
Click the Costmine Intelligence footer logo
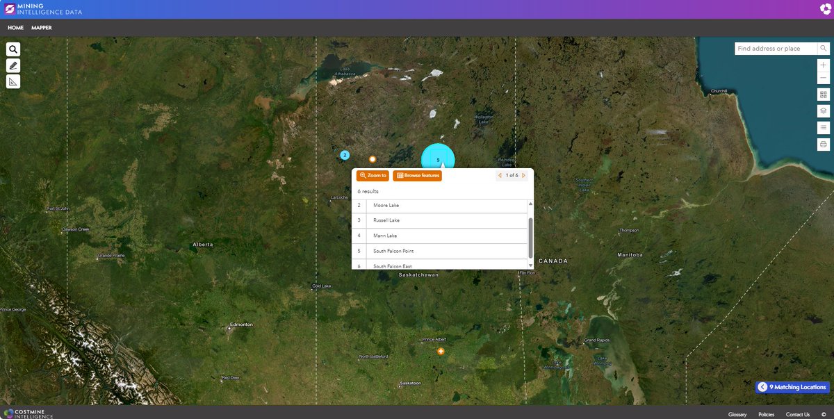pyautogui.click(x=28, y=414)
